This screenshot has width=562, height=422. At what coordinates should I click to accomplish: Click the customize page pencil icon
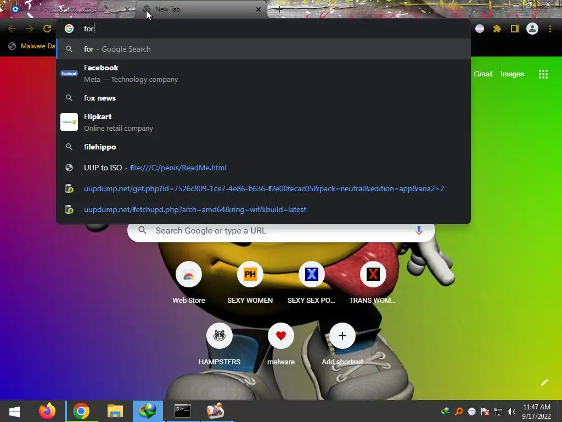[x=544, y=382]
